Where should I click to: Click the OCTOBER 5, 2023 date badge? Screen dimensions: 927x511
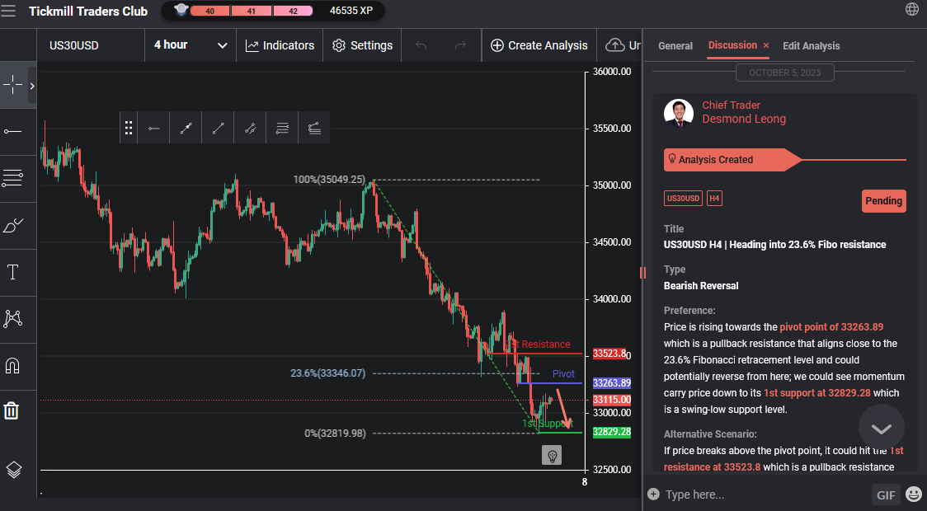tap(785, 73)
